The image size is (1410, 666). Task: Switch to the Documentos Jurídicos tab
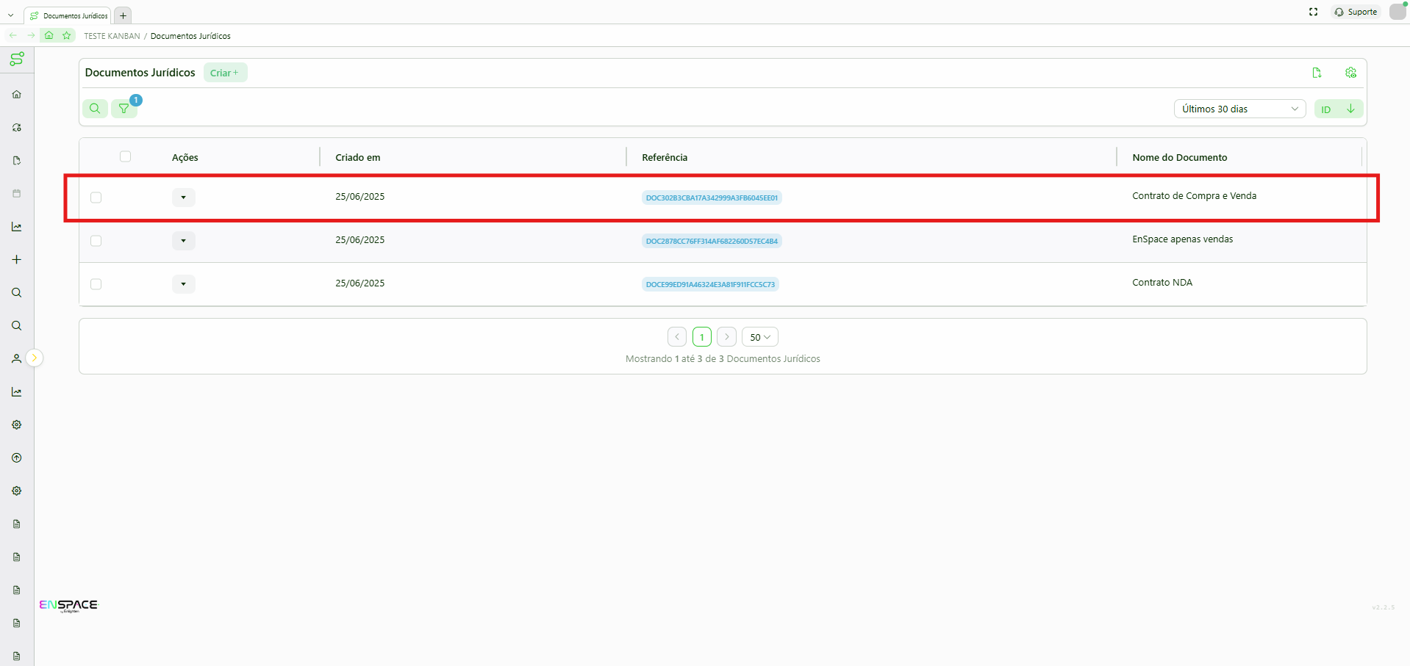(x=68, y=15)
